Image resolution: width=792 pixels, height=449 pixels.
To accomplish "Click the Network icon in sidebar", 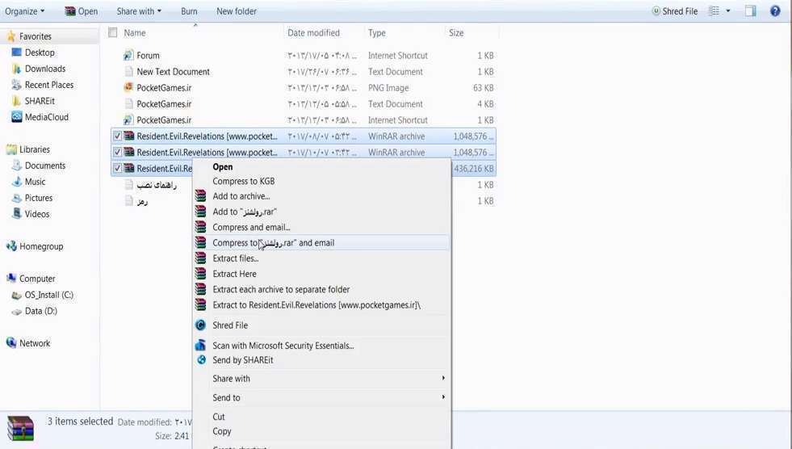I will point(11,343).
